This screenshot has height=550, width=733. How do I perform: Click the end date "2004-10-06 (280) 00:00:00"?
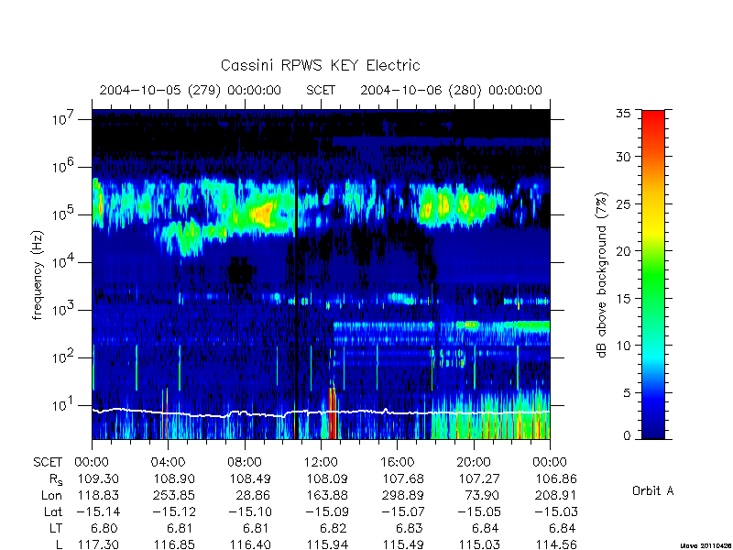[x=451, y=90]
